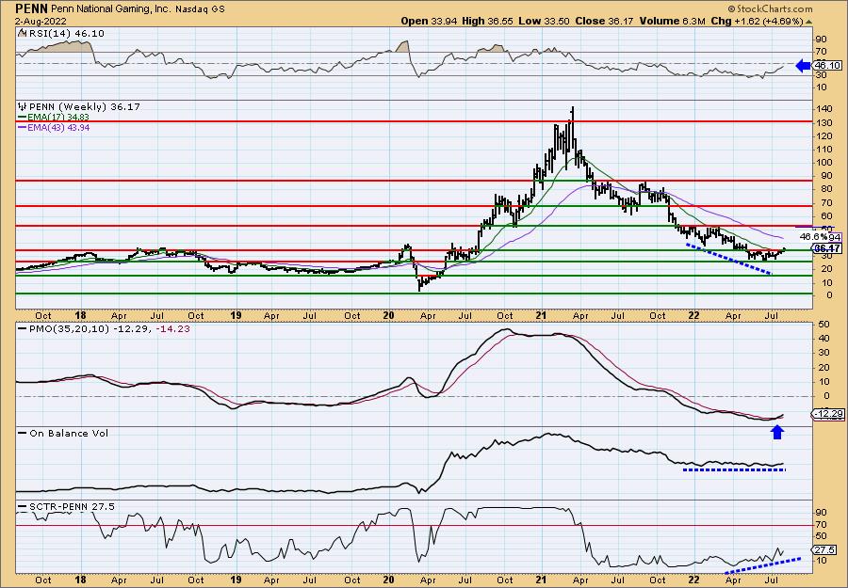The image size is (848, 588).
Task: Click the 140 price axis label
Action: click(x=824, y=109)
